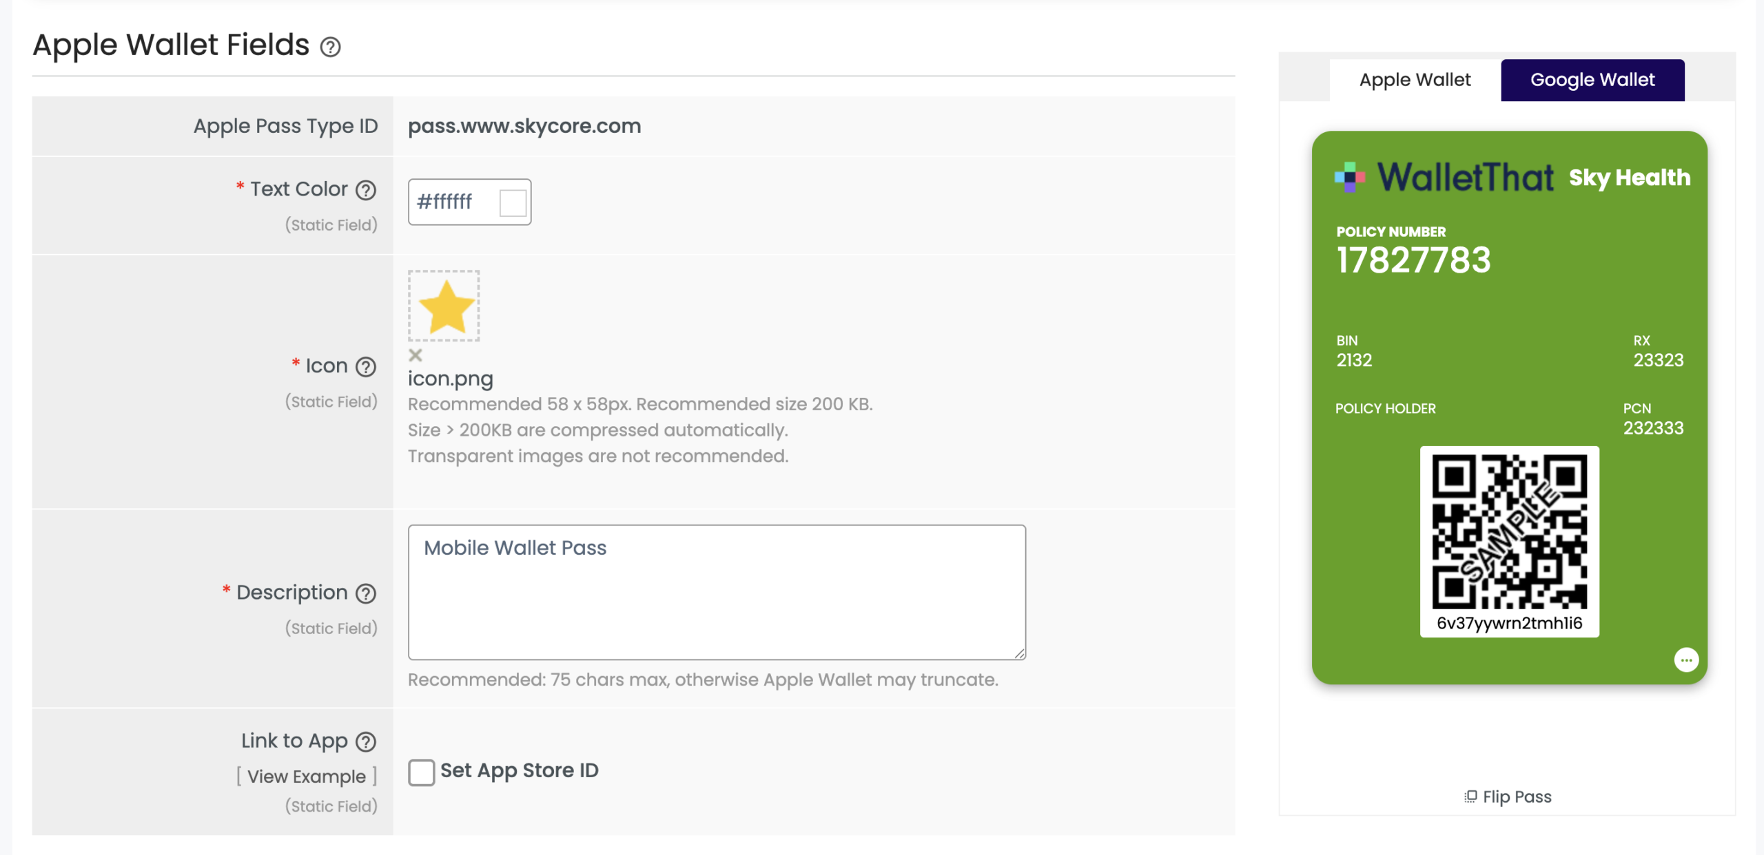The height and width of the screenshot is (855, 1764).
Task: Click the POLICY NUMBER label on pass
Action: [x=1391, y=232]
